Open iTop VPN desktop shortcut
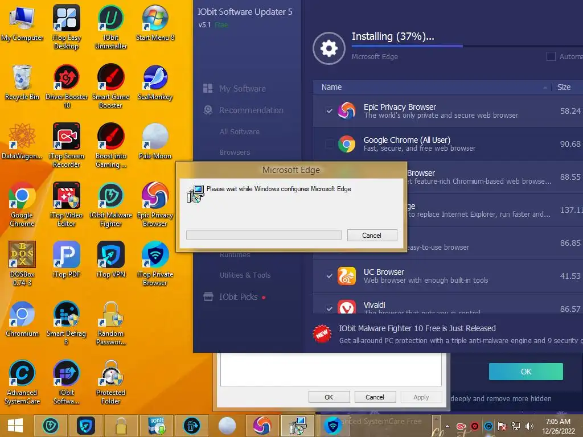583x437 pixels. point(111,259)
